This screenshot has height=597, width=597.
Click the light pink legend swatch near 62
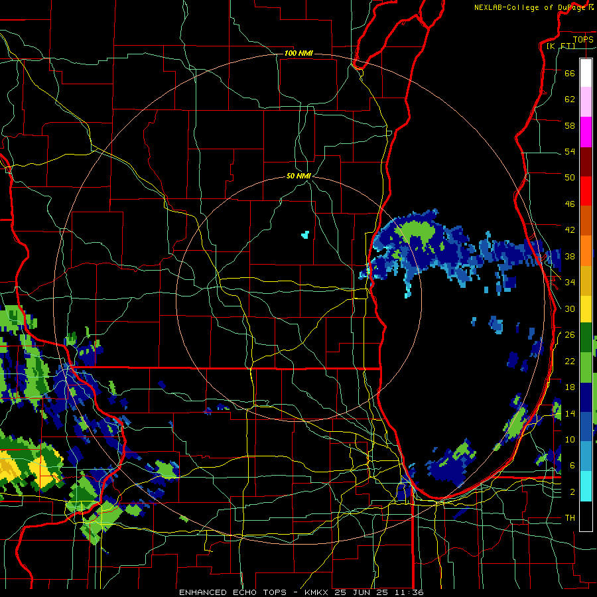(x=586, y=102)
